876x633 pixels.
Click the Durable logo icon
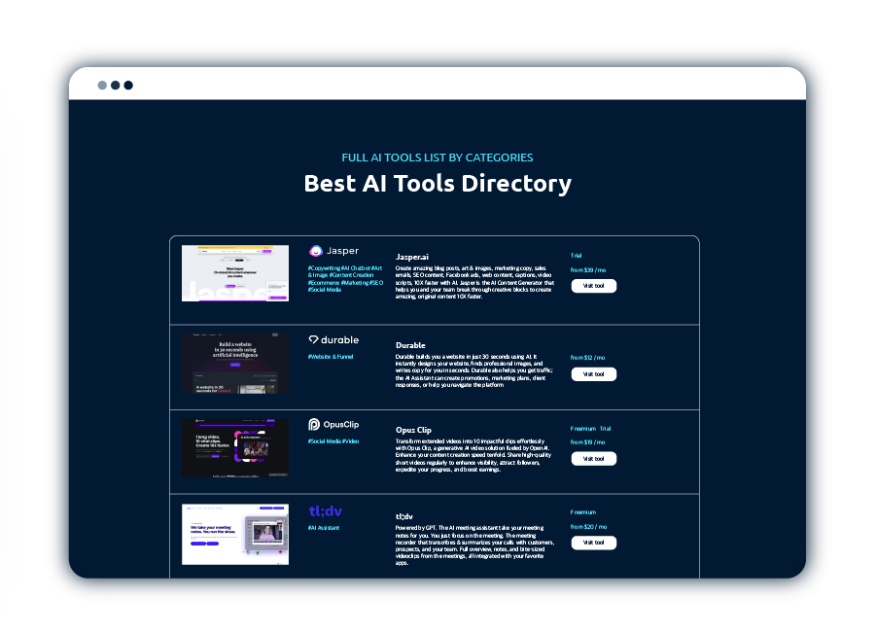click(x=314, y=340)
